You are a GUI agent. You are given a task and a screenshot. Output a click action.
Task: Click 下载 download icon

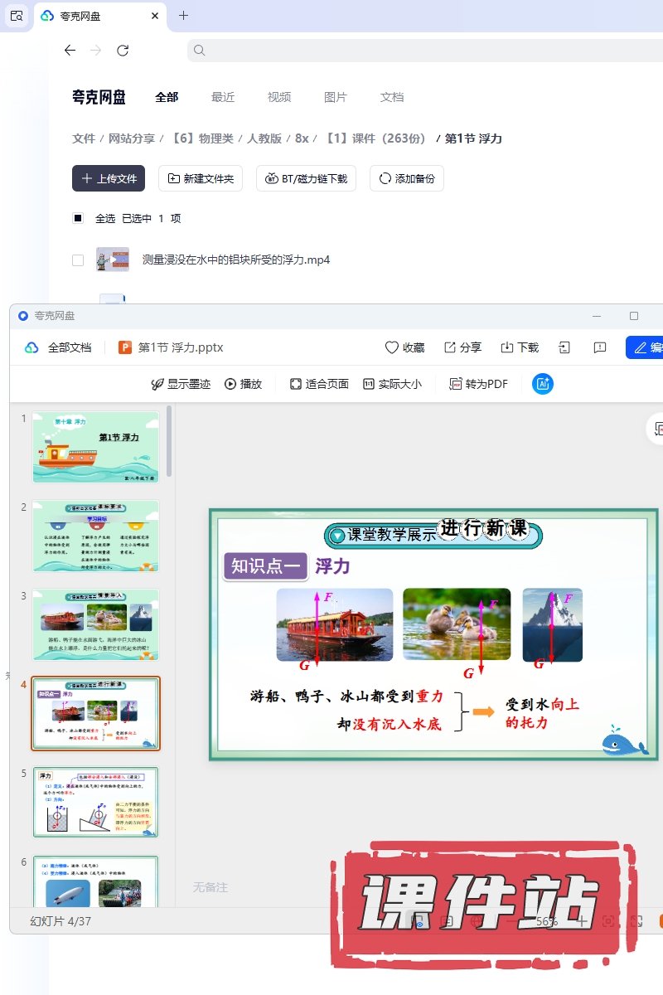point(508,347)
